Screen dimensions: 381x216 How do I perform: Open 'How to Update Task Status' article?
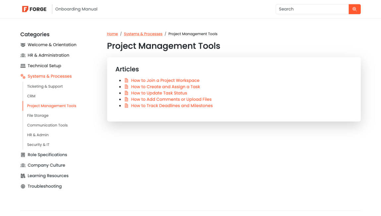point(159,93)
